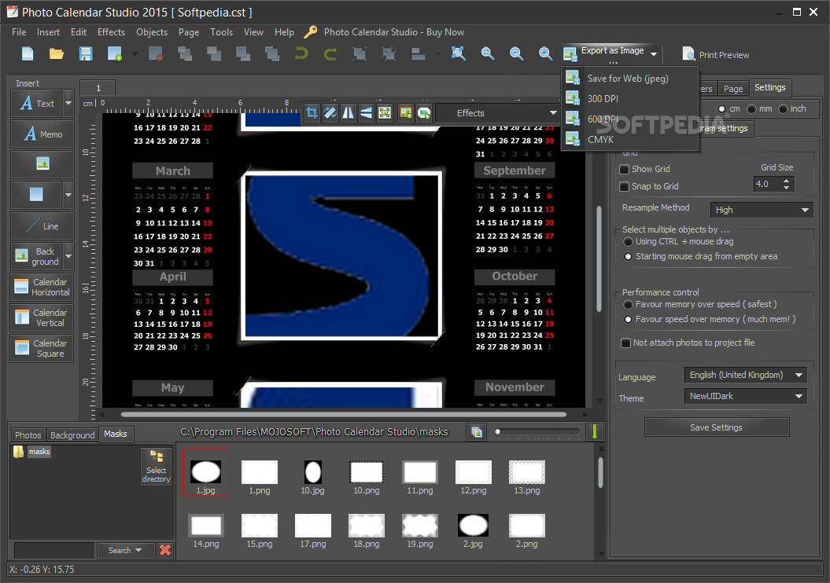Open the Effects menu
The width and height of the screenshot is (830, 583).
(x=111, y=32)
